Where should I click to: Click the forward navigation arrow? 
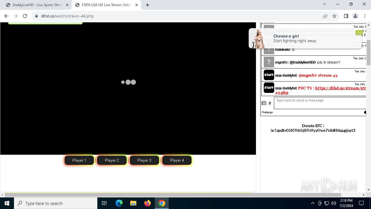click(x=16, y=16)
